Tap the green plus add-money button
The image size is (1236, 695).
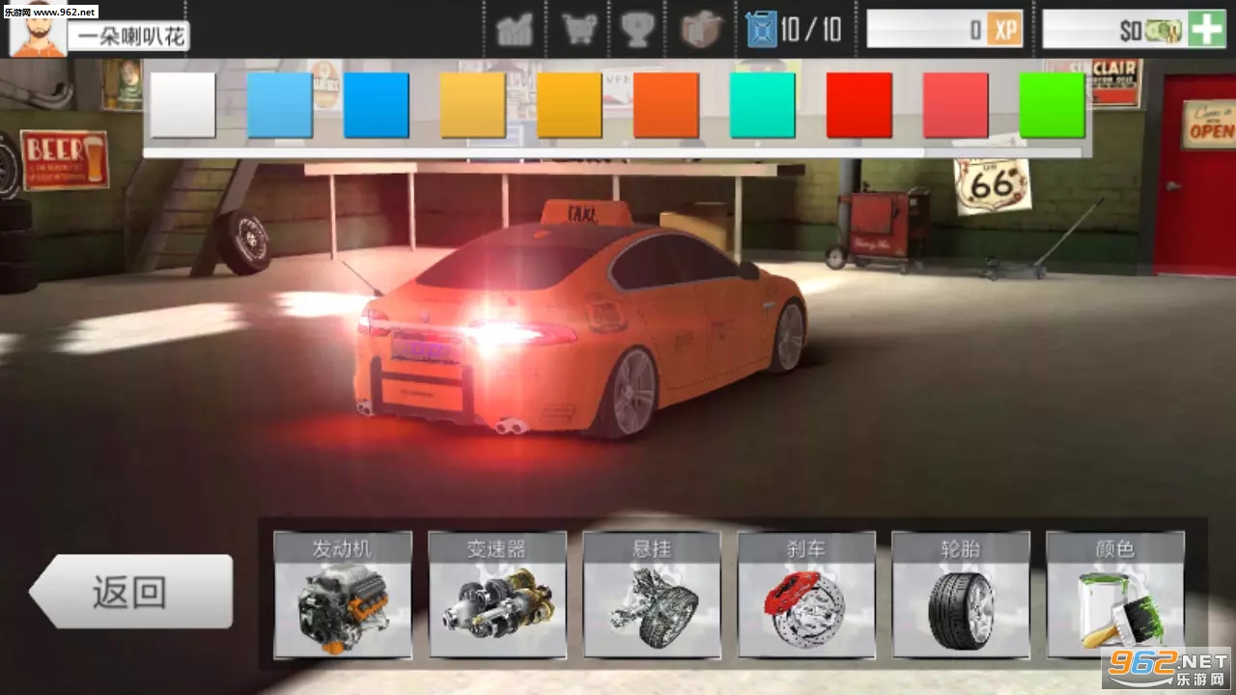coord(1206,30)
